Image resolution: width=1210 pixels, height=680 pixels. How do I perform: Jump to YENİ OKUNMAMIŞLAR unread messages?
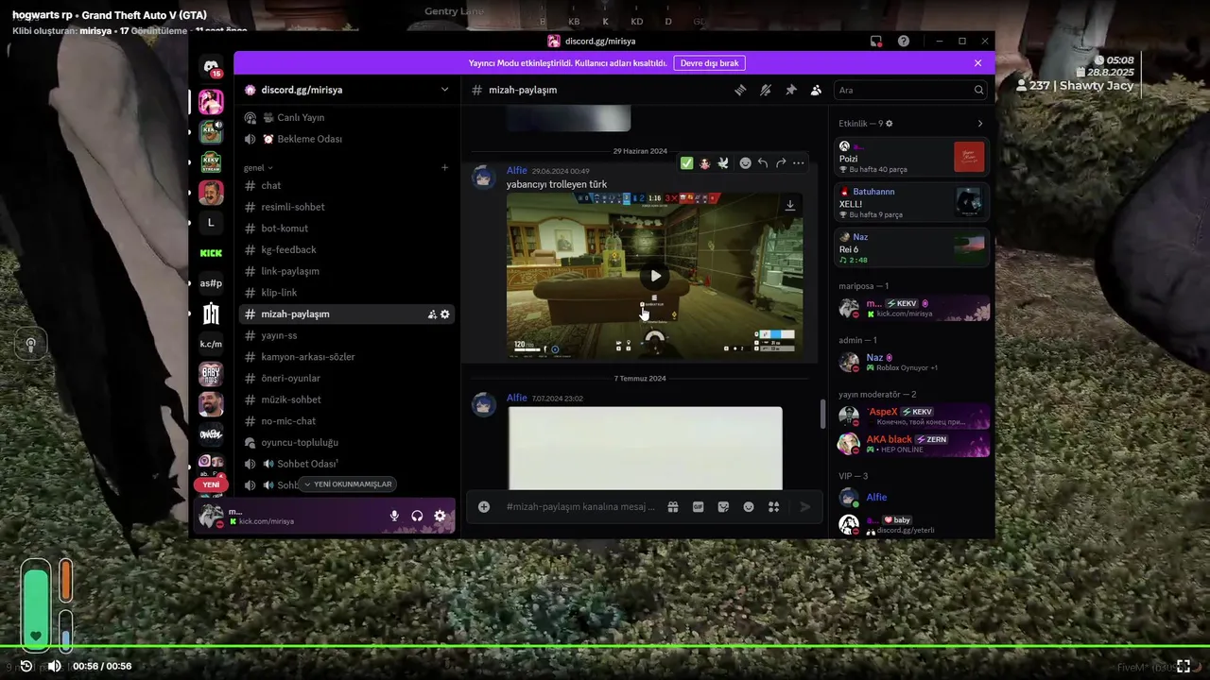click(x=347, y=484)
